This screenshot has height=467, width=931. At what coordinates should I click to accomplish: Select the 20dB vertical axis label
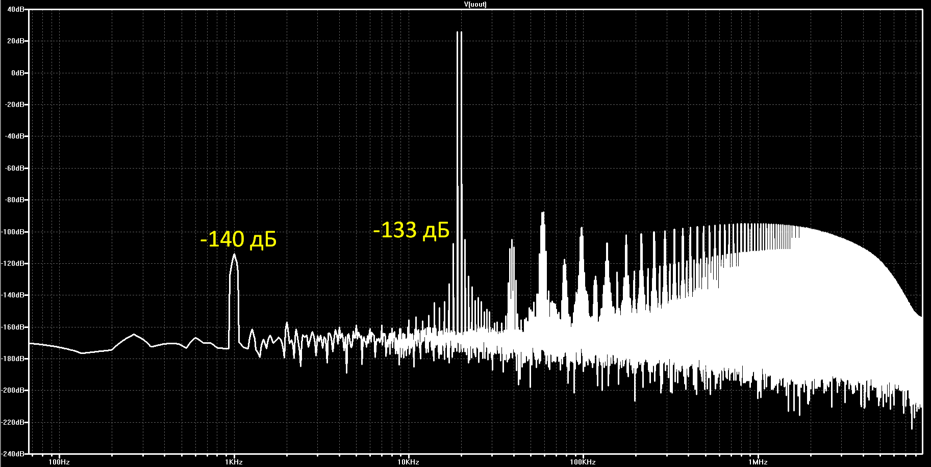click(x=15, y=41)
